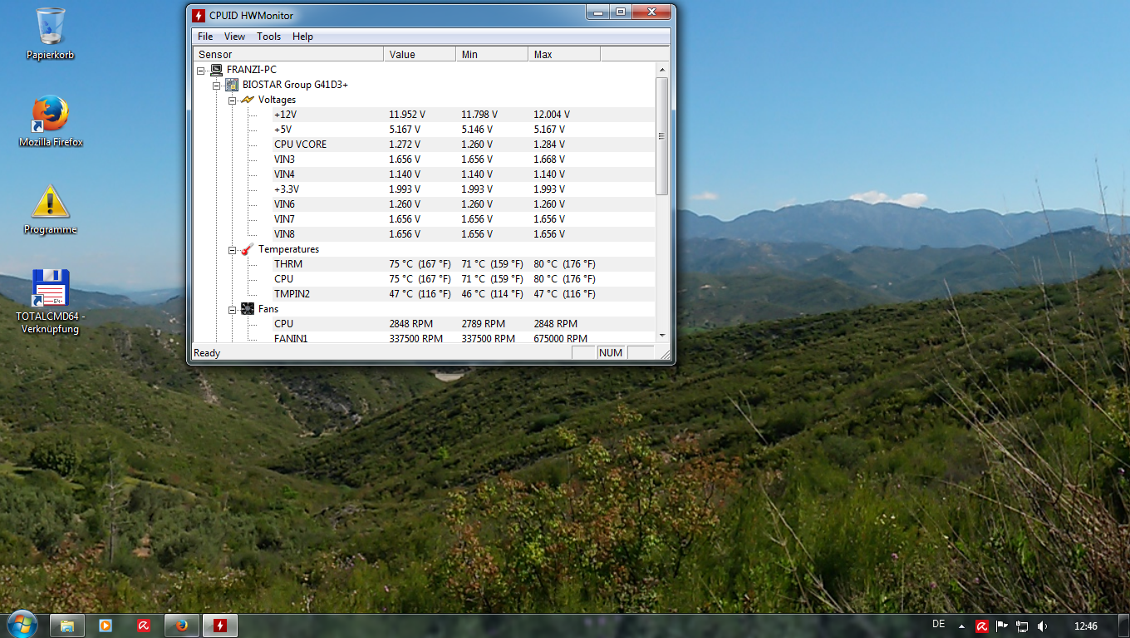Viewport: 1130px width, 638px height.
Task: Open Windows Explorer from the taskbar
Action: pos(67,626)
